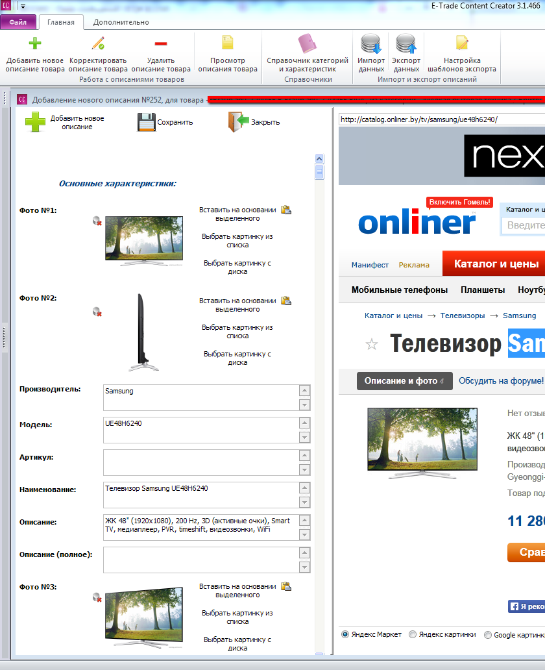
Task: Click the floppy disk Save icon
Action: pyautogui.click(x=146, y=122)
